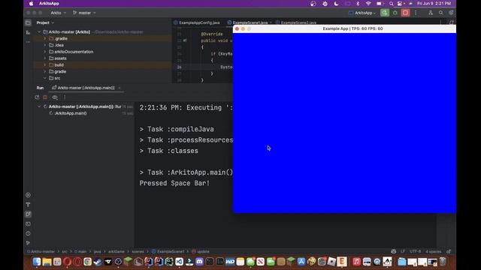Open the Code With Me icon
The image size is (481, 270).
[x=431, y=13]
